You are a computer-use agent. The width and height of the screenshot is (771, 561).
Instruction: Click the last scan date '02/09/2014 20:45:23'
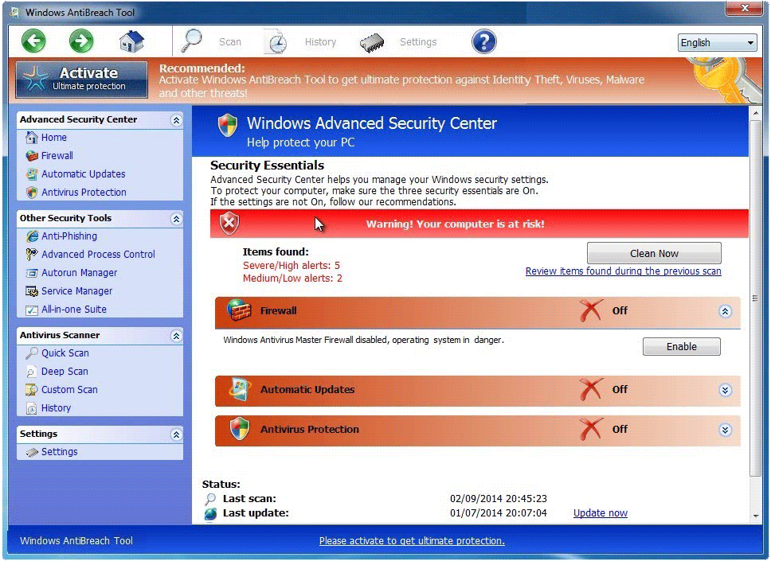[498, 499]
